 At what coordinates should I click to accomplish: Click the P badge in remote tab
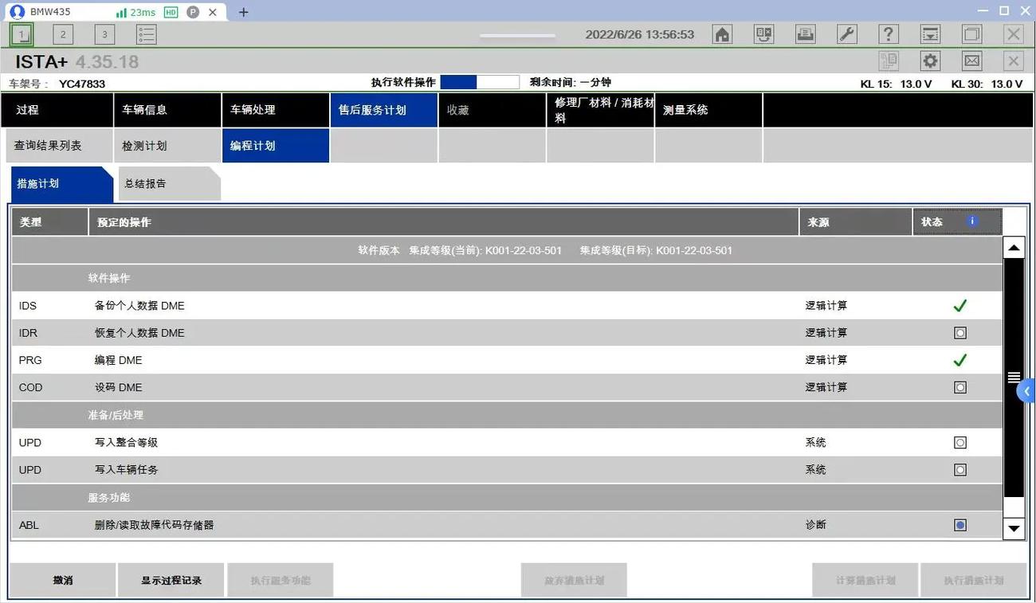pyautogui.click(x=192, y=12)
